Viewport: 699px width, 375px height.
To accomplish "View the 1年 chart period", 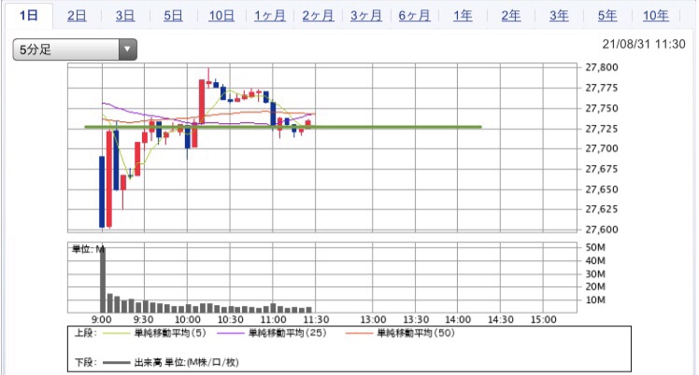I will (463, 16).
